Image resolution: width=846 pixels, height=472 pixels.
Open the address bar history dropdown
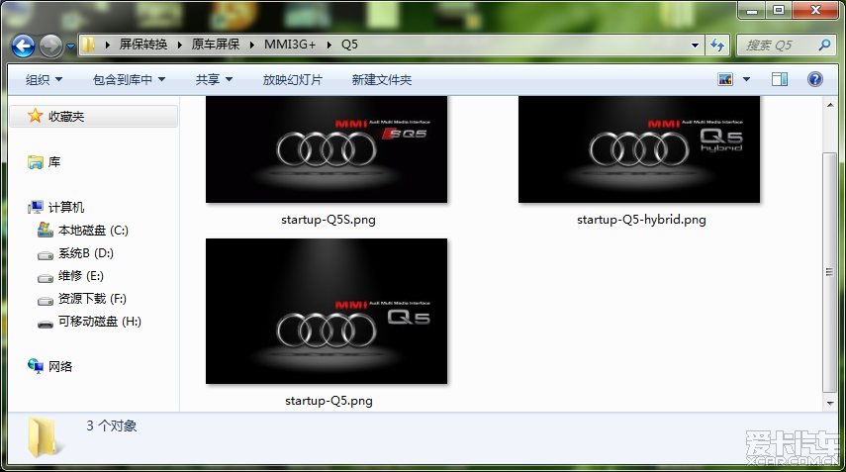pos(695,46)
